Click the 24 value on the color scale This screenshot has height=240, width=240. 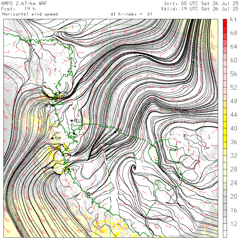tap(234, 183)
